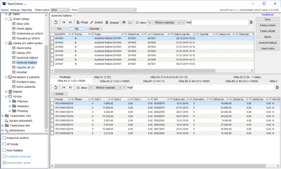281x169 pixels.
Task: Click the Tisk button
Action: click(x=59, y=29)
